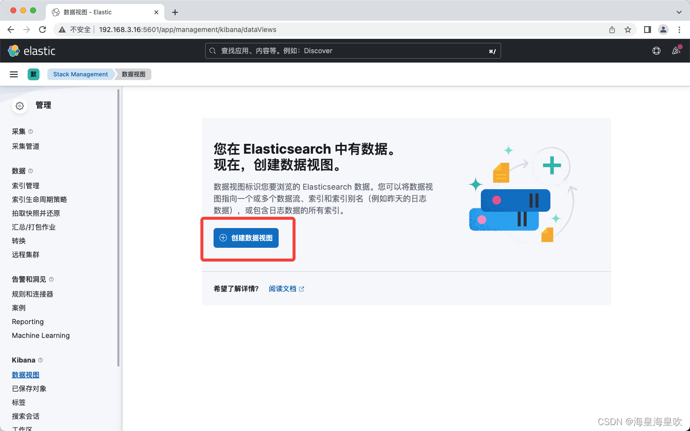Click browser forward arrow
This screenshot has width=690, height=431.
[27, 30]
